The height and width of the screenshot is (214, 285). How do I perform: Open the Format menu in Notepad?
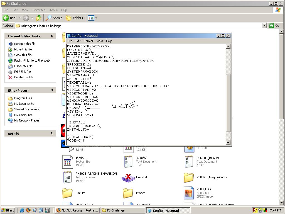[x=89, y=41]
